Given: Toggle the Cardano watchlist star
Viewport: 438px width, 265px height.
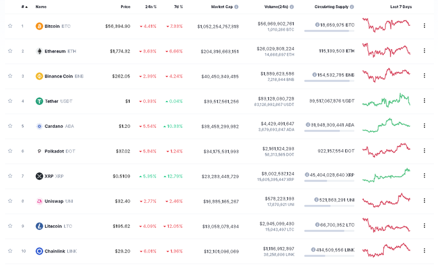Looking at the screenshot, I should click(10, 126).
